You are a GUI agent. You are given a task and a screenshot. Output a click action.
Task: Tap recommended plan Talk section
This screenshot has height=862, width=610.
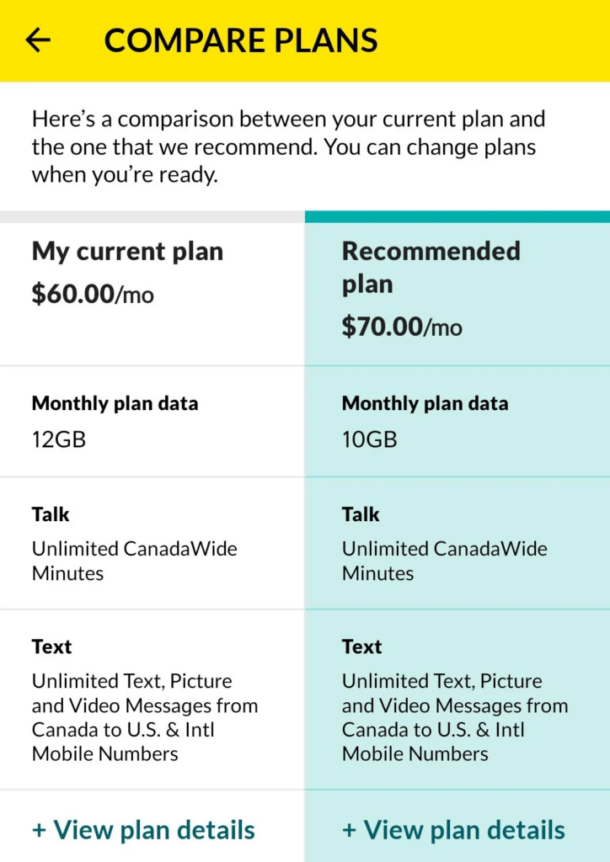click(457, 543)
